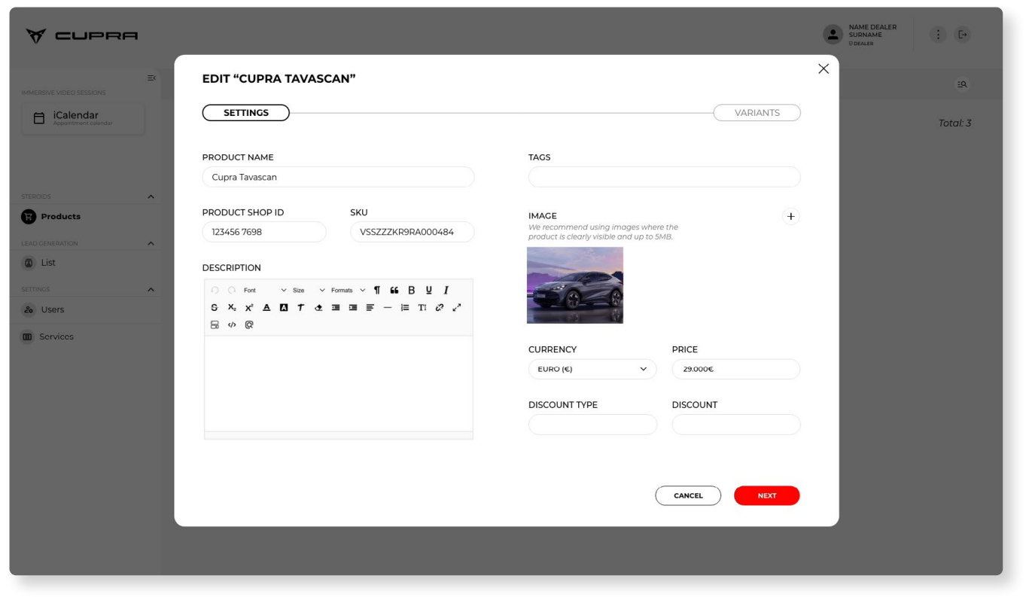The height and width of the screenshot is (597, 1035).
Task: Click the red Next button
Action: pyautogui.click(x=766, y=496)
